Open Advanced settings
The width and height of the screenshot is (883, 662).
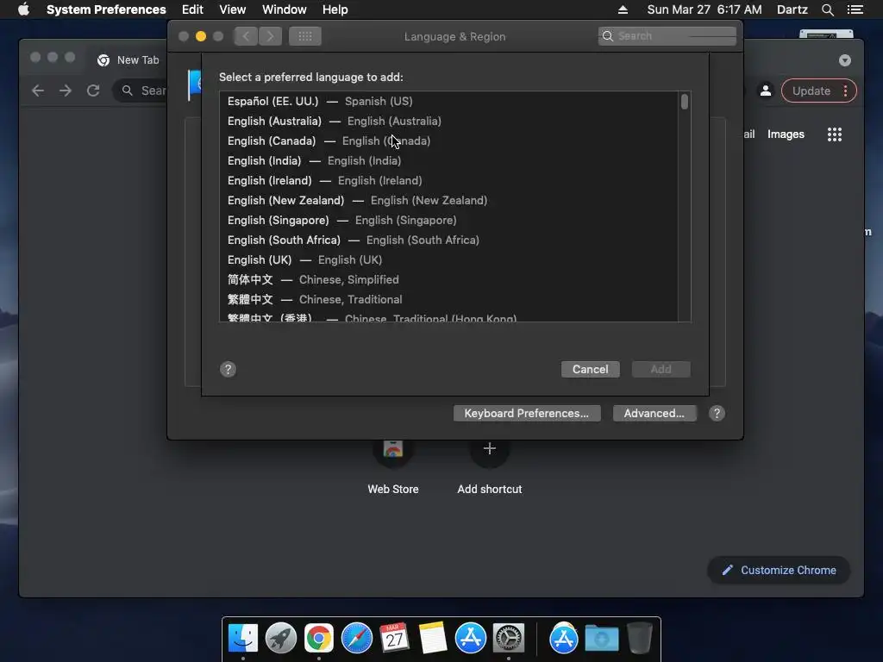pyautogui.click(x=654, y=413)
